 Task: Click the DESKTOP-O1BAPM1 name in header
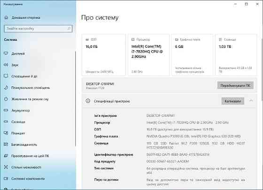coord(100,84)
